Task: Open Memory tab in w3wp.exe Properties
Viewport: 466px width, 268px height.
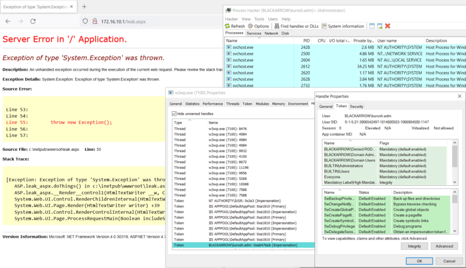Action: (x=278, y=104)
